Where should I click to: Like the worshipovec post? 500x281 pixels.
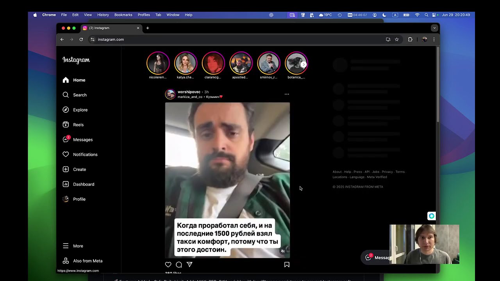(x=168, y=264)
